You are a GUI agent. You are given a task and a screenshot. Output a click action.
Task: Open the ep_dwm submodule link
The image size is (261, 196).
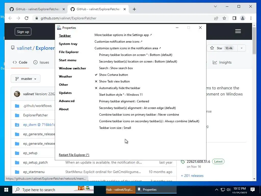(x=39, y=125)
